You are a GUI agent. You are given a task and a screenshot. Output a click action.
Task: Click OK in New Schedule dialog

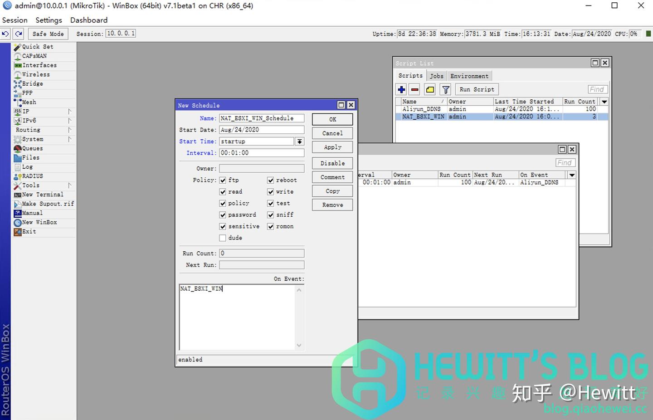click(x=332, y=119)
